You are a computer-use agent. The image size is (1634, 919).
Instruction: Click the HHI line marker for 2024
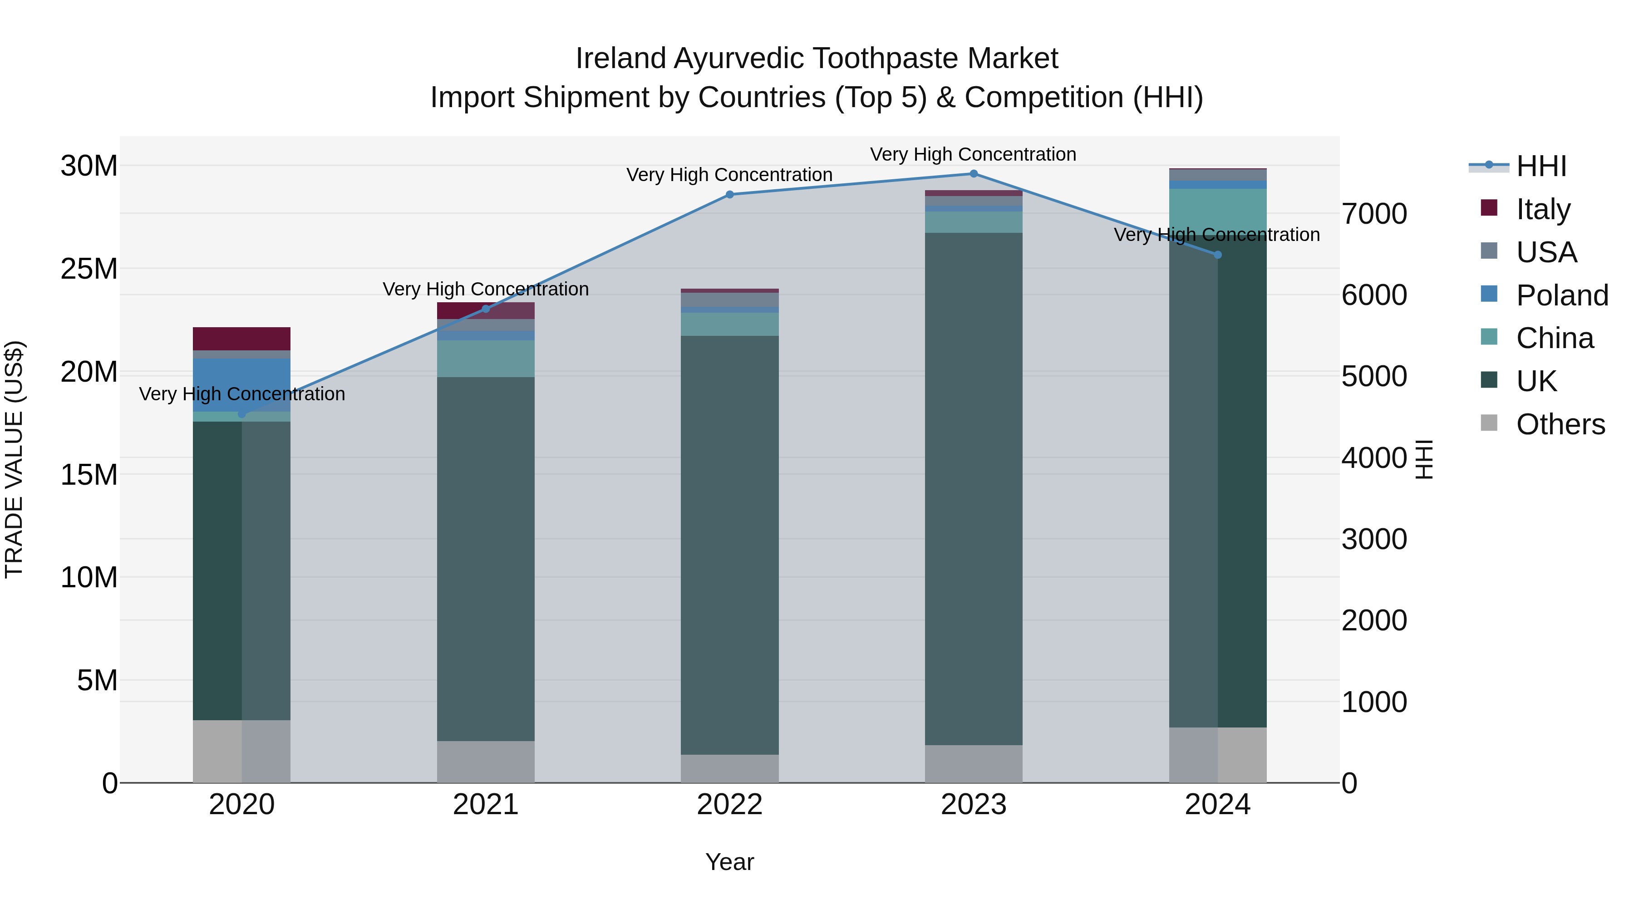[1217, 255]
